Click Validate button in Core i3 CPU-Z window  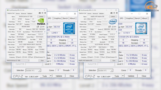131,76
